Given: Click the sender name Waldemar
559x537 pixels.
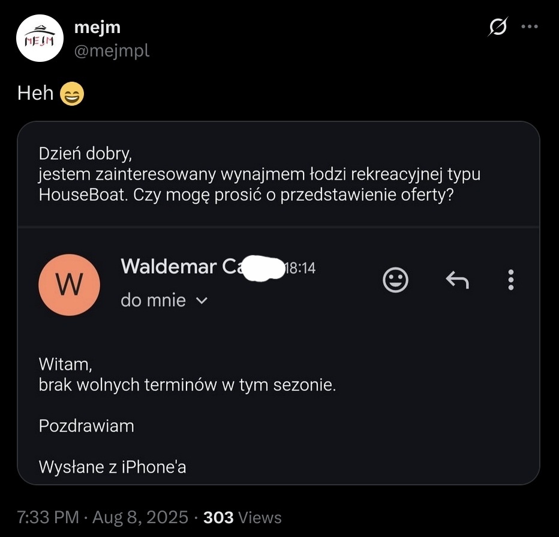Looking at the screenshot, I should [169, 266].
